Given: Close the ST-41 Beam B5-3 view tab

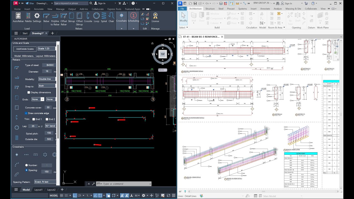Looking at the screenshot, I should point(222,36).
